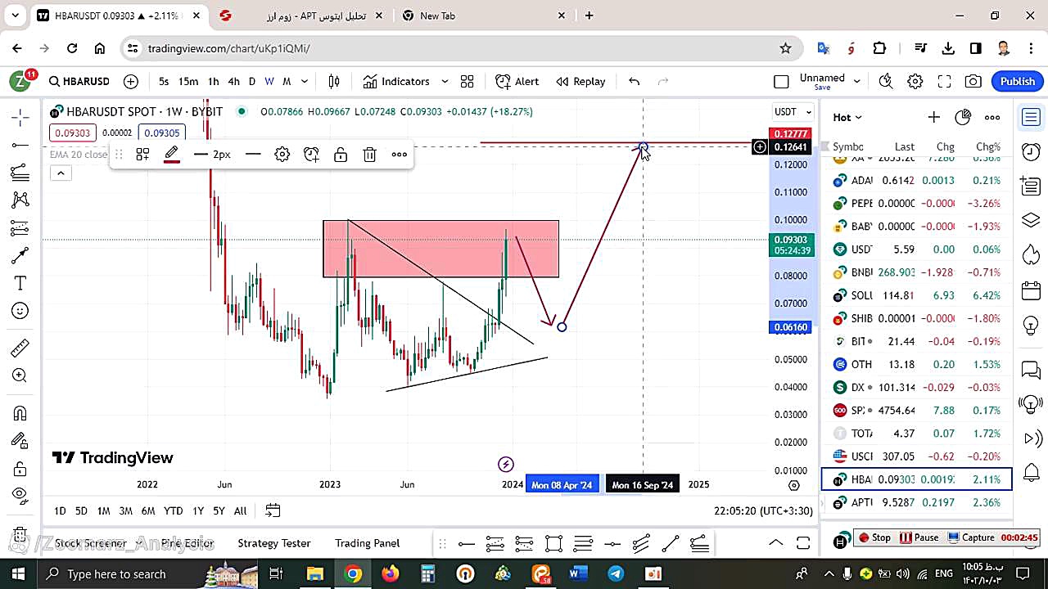The image size is (1048, 589).
Task: Add symbol to watchlist with plus
Action: (x=933, y=117)
